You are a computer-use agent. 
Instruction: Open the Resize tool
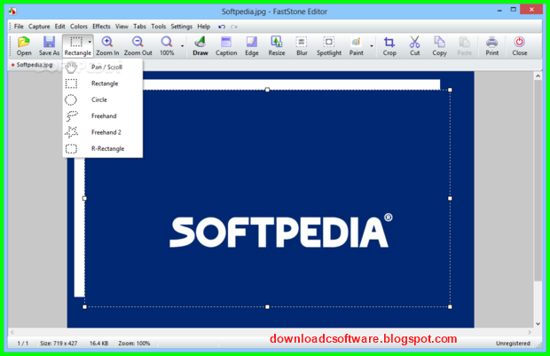click(277, 46)
